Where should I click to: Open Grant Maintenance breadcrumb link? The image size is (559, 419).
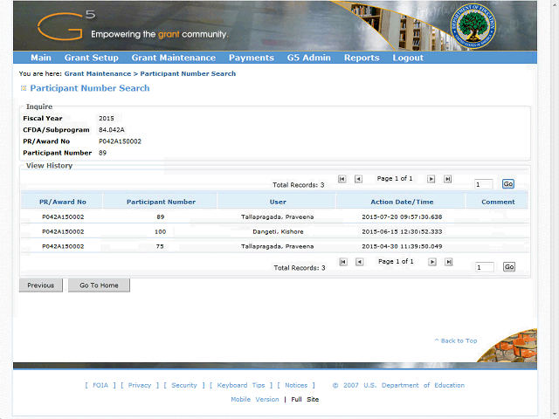(x=97, y=74)
